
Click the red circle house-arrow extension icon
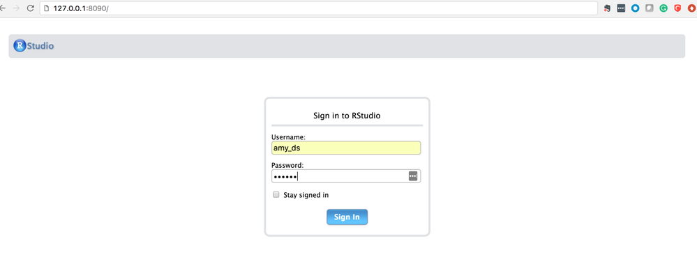pyautogui.click(x=691, y=8)
